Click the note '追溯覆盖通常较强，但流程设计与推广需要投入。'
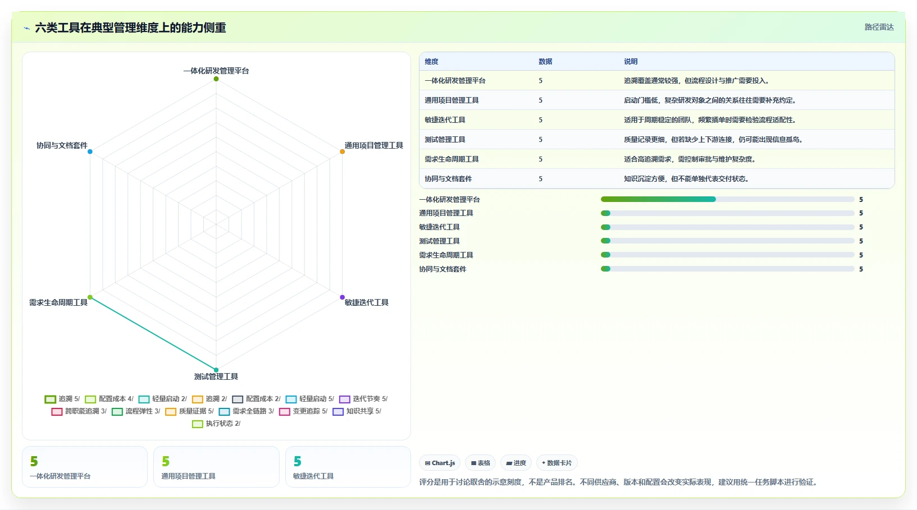The image size is (917, 510). tap(697, 81)
